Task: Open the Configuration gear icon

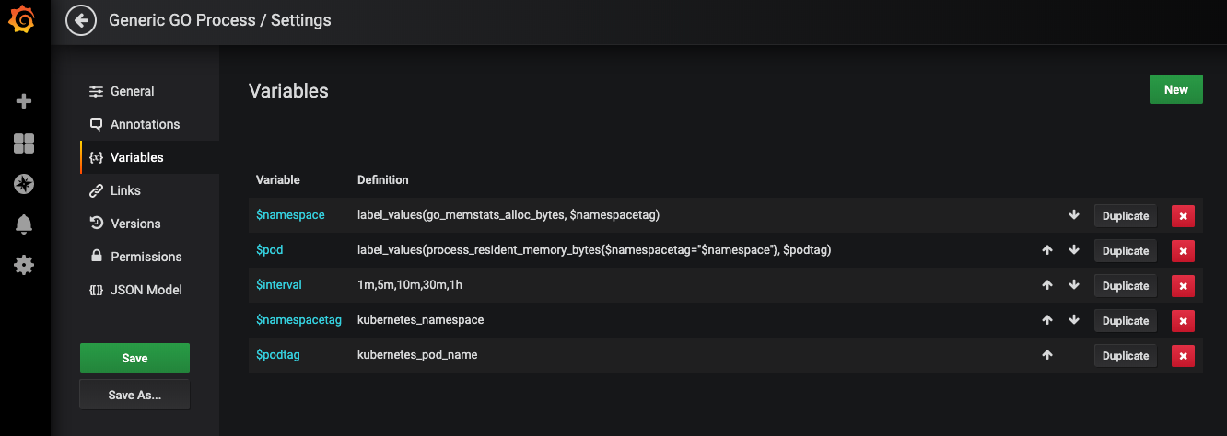Action: pos(24,265)
